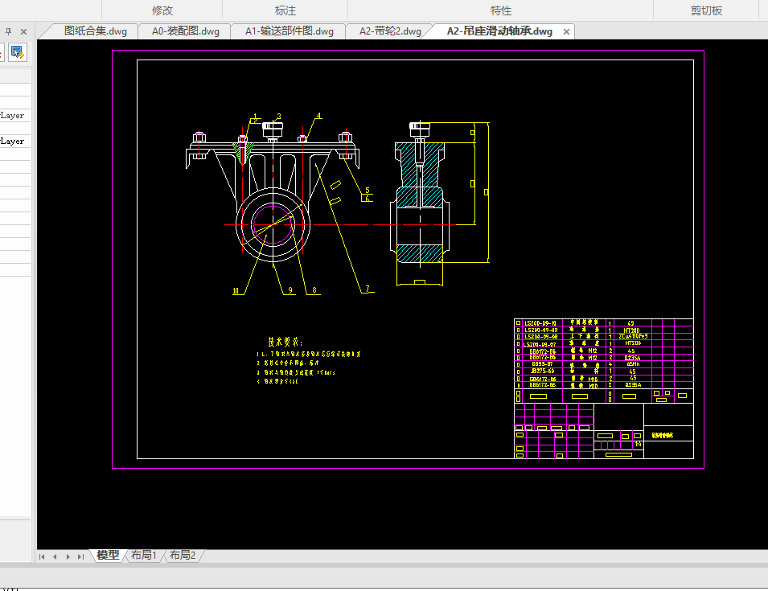Image resolution: width=768 pixels, height=591 pixels.
Task: Expand the 标注 ribbon panel
Action: pyautogui.click(x=285, y=10)
